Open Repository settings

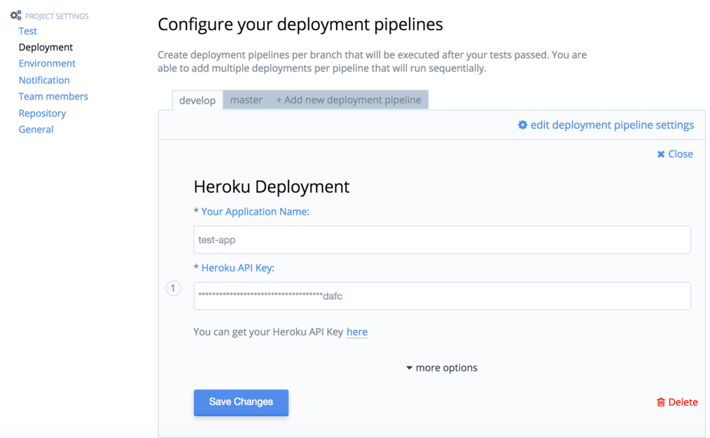tap(42, 114)
